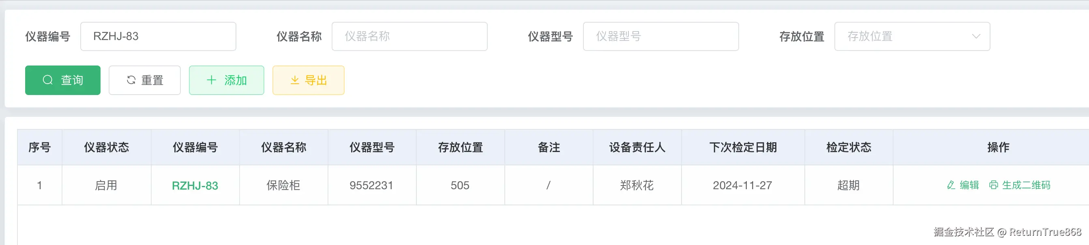Image resolution: width=1089 pixels, height=245 pixels.
Task: Click the magnifier icon on 查询 button
Action: (x=48, y=80)
